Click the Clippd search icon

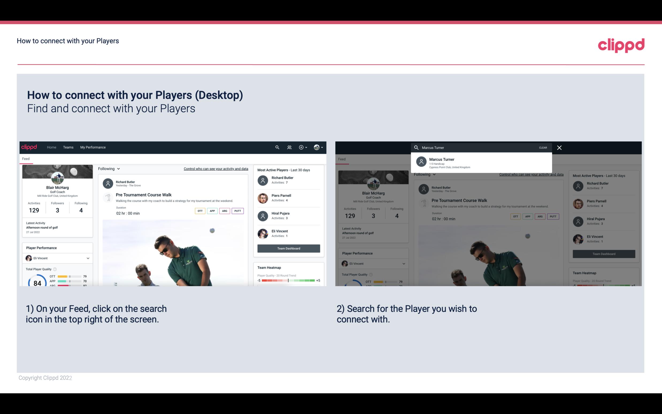coord(276,147)
